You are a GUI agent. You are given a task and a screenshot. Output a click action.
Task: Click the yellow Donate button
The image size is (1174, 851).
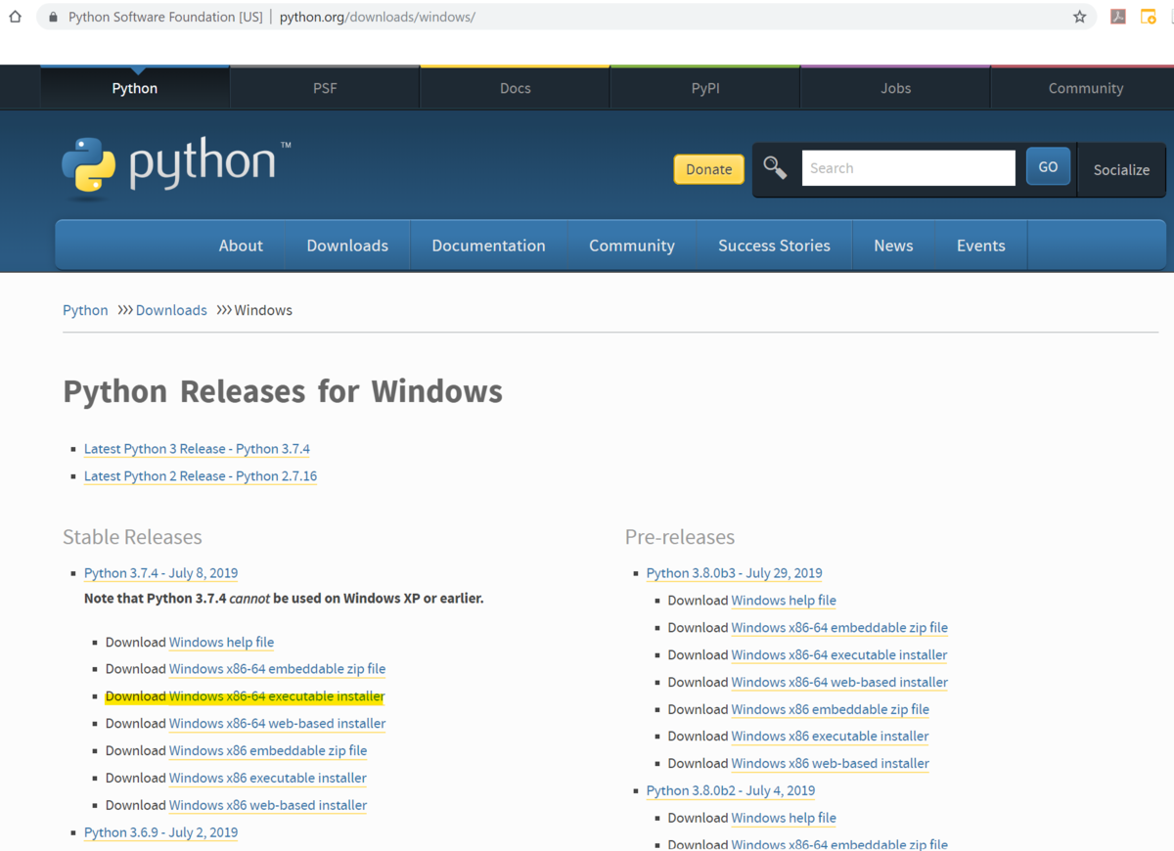709,169
